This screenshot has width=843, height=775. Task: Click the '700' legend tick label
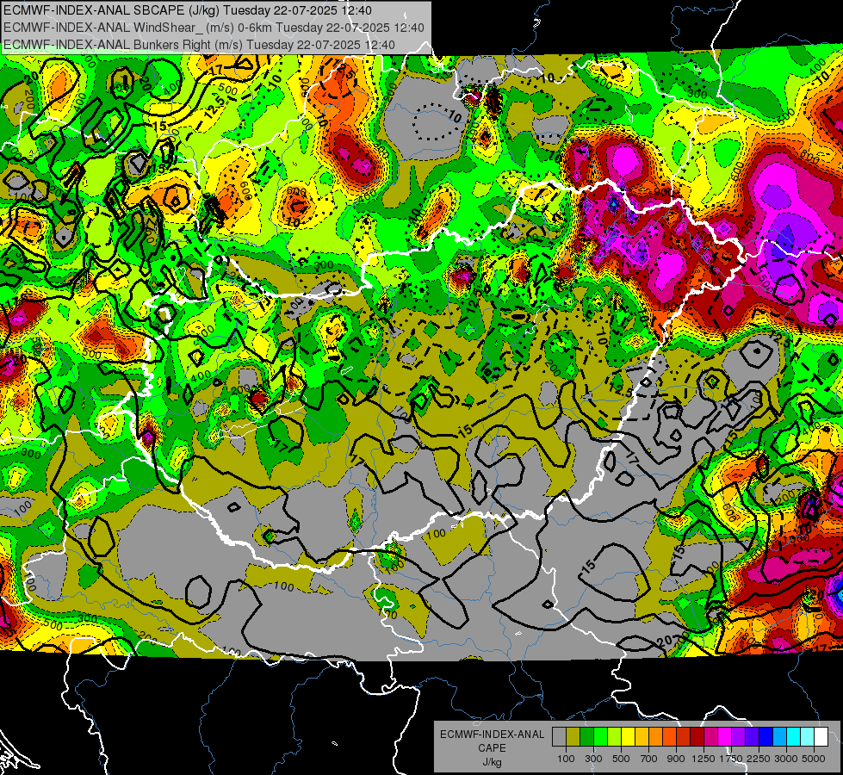pyautogui.click(x=649, y=759)
